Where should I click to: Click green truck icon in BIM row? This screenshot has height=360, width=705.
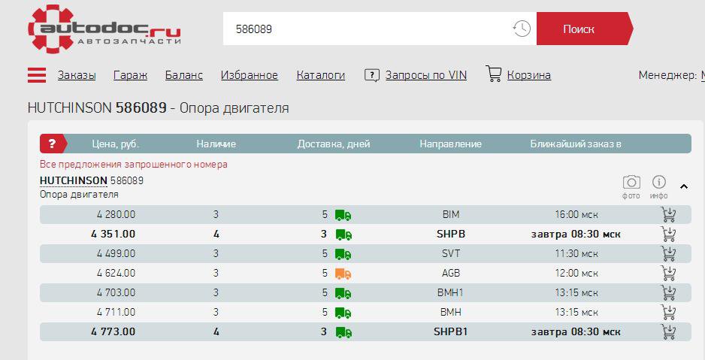[343, 215]
